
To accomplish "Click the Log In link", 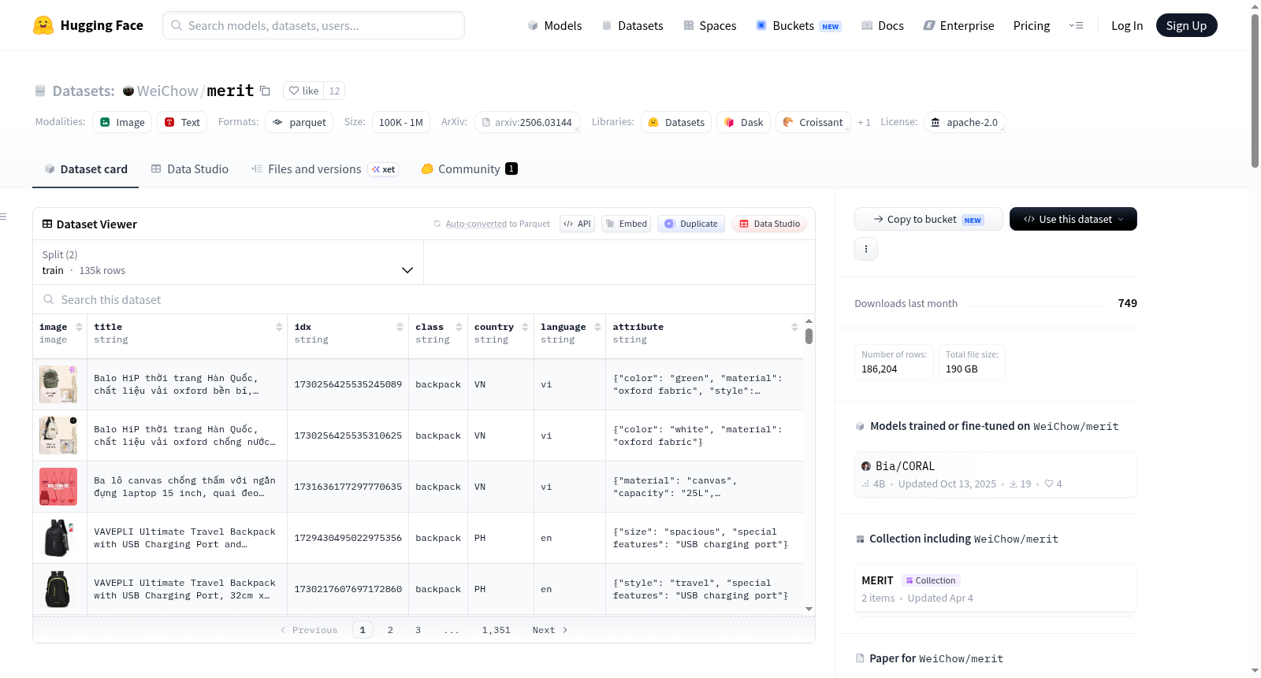I will pos(1127,26).
